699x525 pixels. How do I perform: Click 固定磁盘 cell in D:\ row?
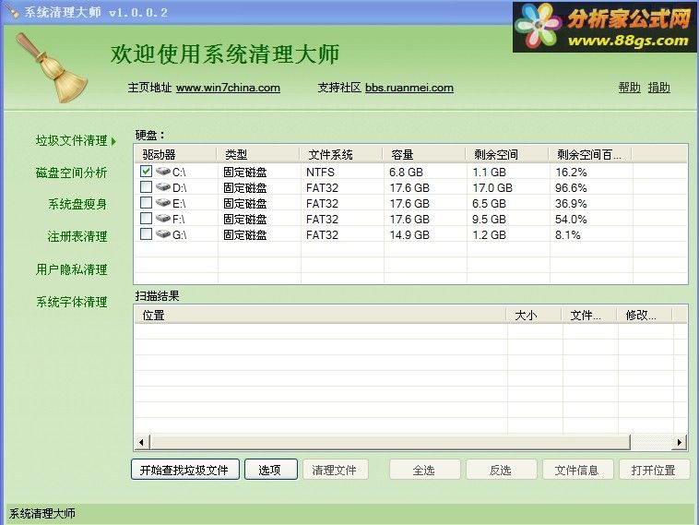tap(244, 188)
